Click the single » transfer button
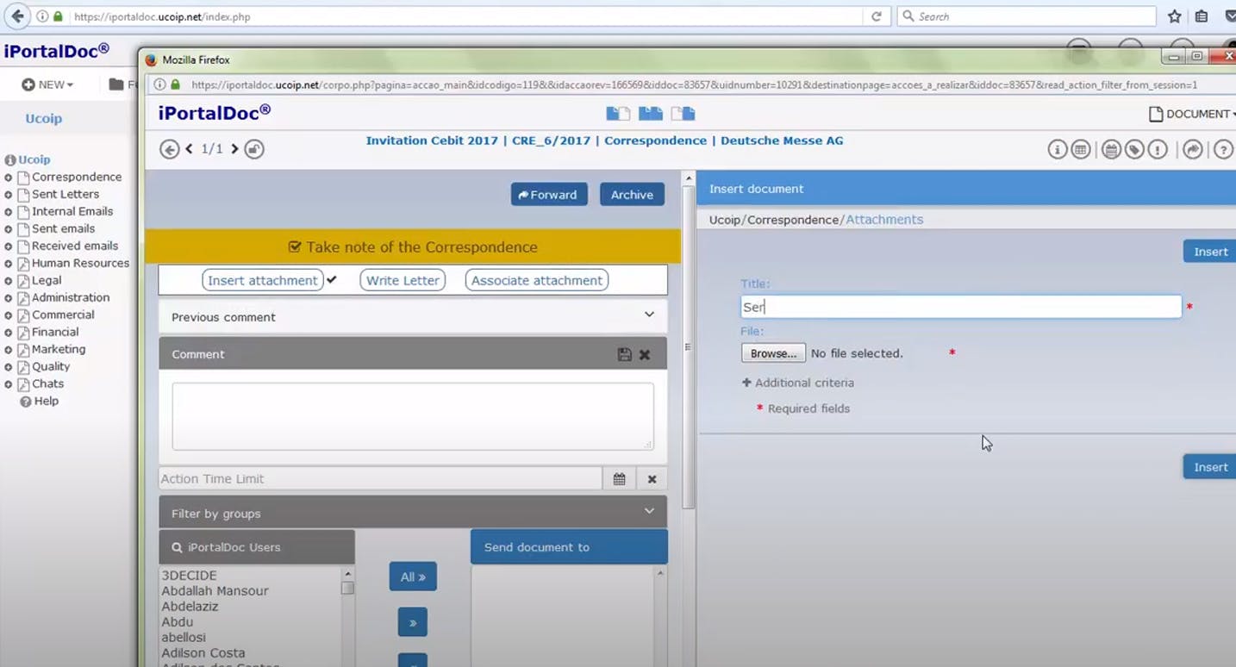Image resolution: width=1236 pixels, height=667 pixels. 413,622
